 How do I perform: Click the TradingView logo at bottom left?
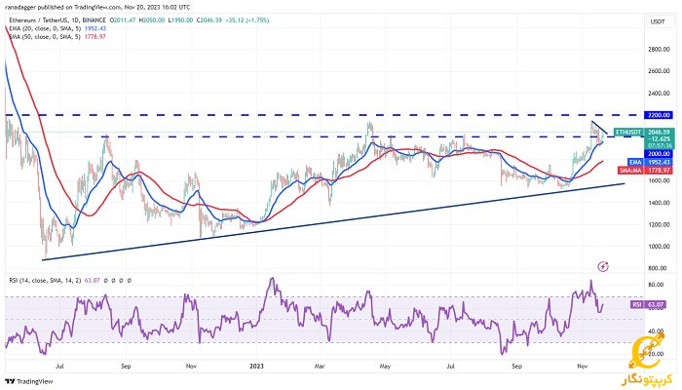click(x=29, y=382)
